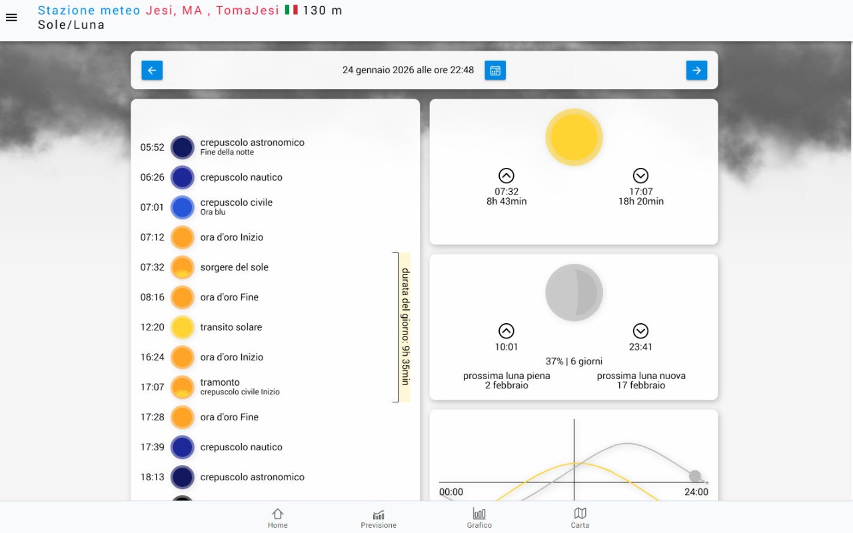Viewport: 853px width, 533px height.
Task: Open the Home tab
Action: pos(278,518)
